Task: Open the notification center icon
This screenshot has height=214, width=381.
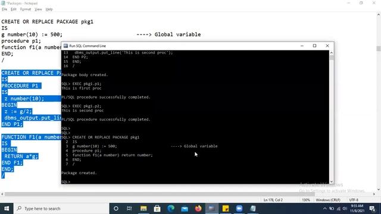Action: coord(372,209)
